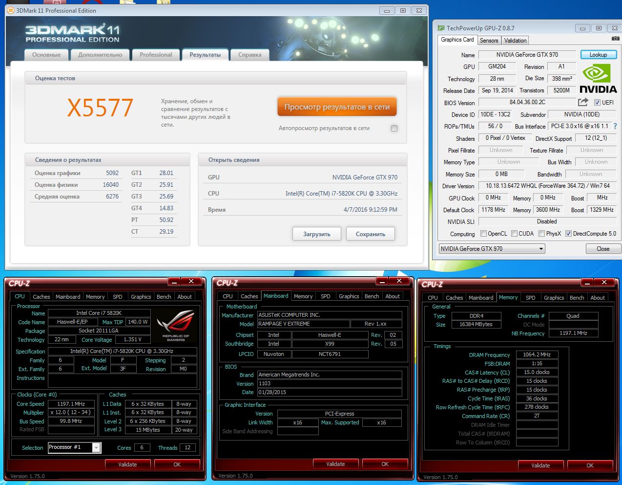Viewport: 622px width, 485px height.
Task: Open the Справка tab
Action: (250, 55)
